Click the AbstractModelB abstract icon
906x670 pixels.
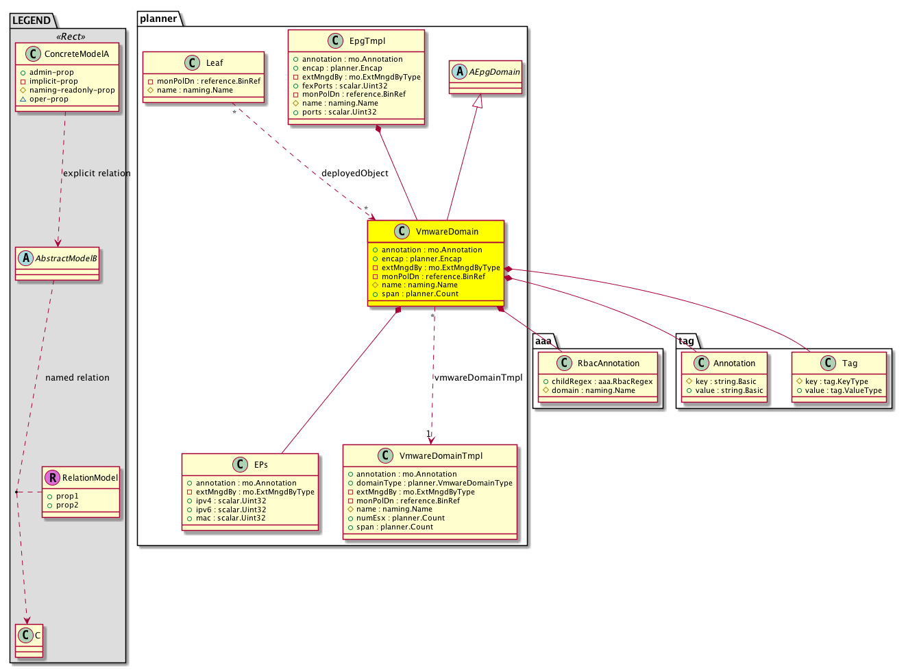pos(25,258)
